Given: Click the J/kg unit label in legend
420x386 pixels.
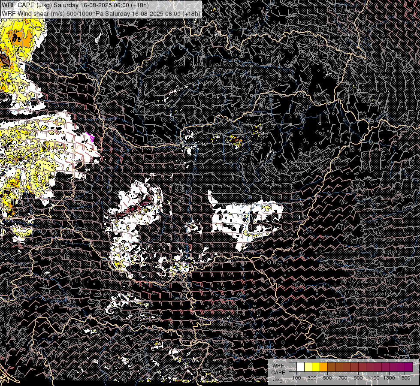Looking at the screenshot, I should tap(278, 379).
